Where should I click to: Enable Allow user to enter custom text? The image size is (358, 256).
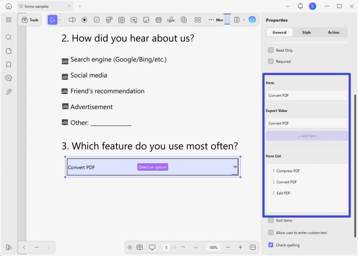(271, 233)
